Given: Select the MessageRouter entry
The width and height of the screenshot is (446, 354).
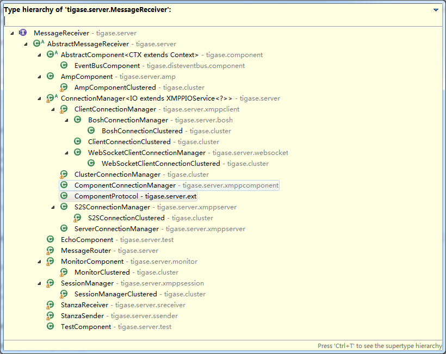Looking at the screenshot, I should (x=109, y=251).
